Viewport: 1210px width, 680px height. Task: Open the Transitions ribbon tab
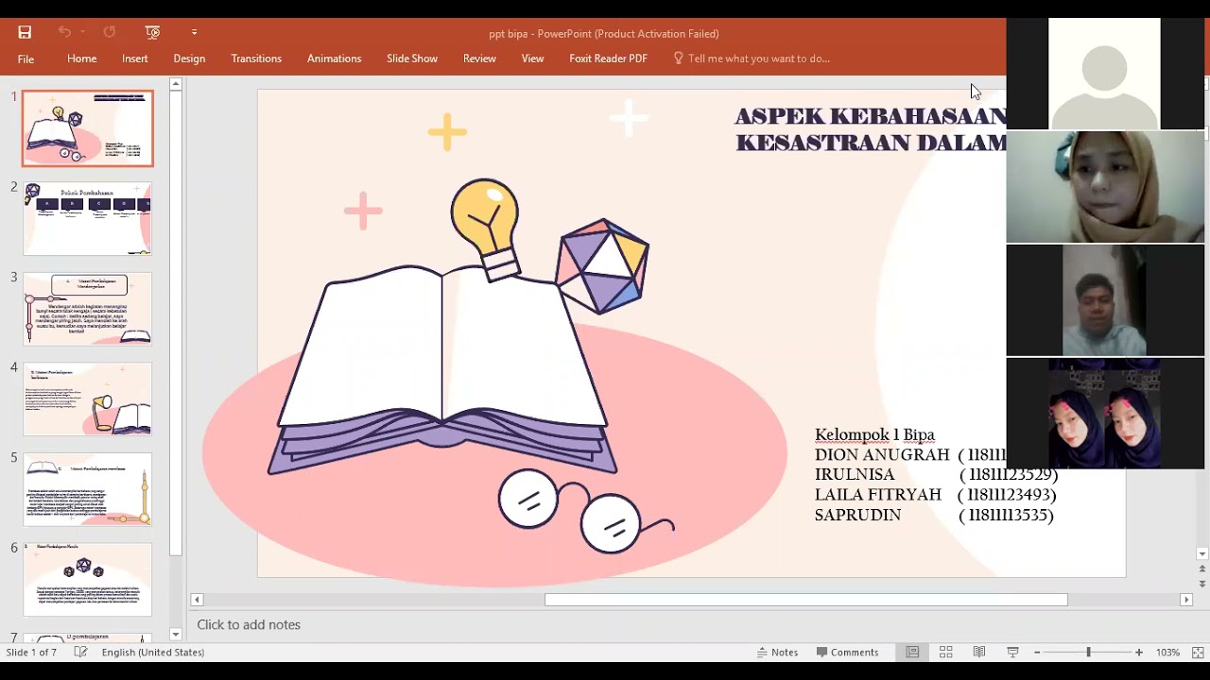pyautogui.click(x=256, y=59)
